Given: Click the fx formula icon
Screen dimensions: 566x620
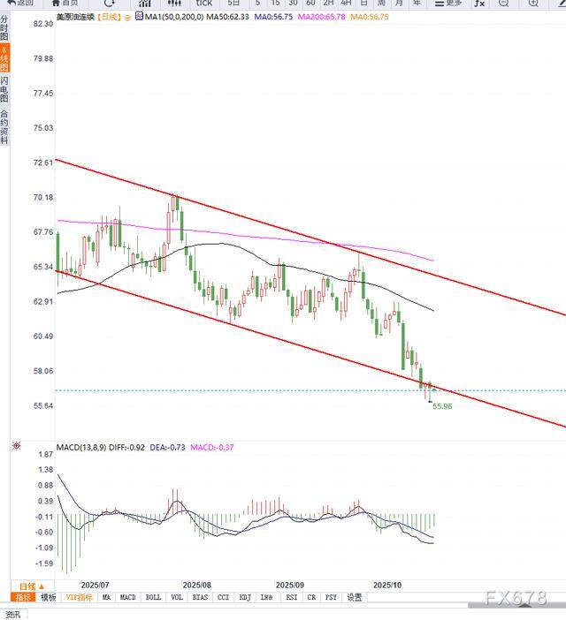Looking at the screenshot, I should (x=479, y=3).
